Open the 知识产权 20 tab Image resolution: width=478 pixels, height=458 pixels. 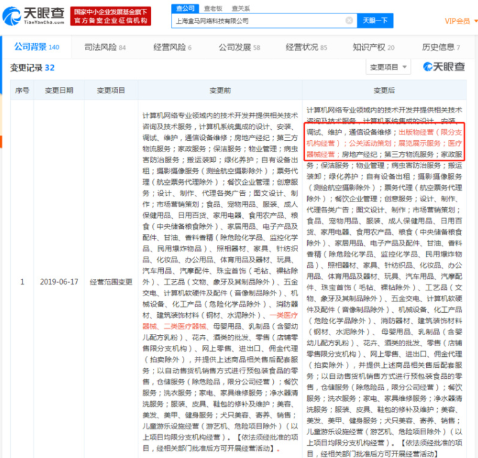click(x=374, y=47)
